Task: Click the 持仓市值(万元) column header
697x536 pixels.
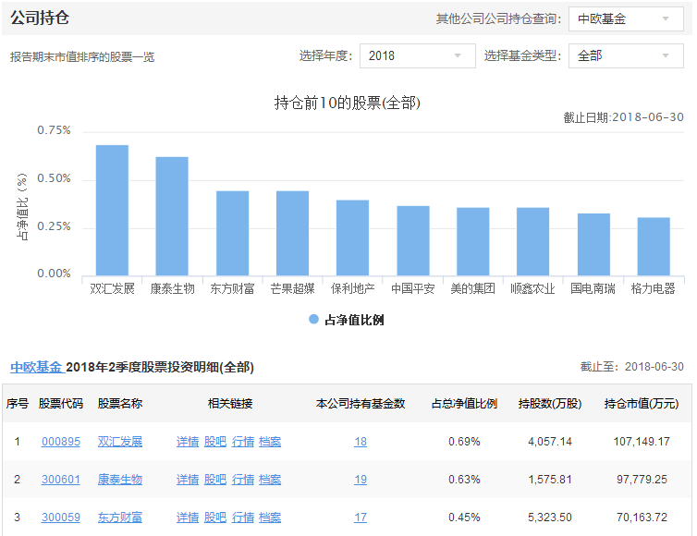Action: [x=642, y=404]
